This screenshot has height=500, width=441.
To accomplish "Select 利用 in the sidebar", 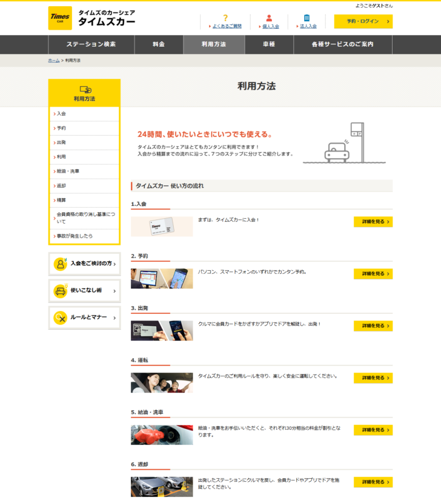I will pyautogui.click(x=84, y=157).
